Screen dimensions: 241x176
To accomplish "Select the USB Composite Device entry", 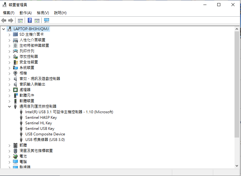I will pos(45,134).
